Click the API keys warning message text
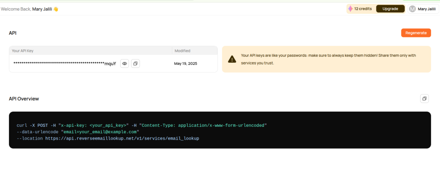Image resolution: width=440 pixels, height=180 pixels. coord(328,59)
